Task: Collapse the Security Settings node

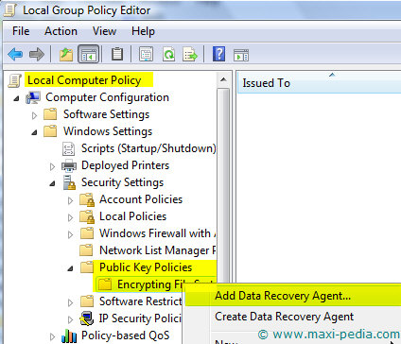Action: (52, 183)
